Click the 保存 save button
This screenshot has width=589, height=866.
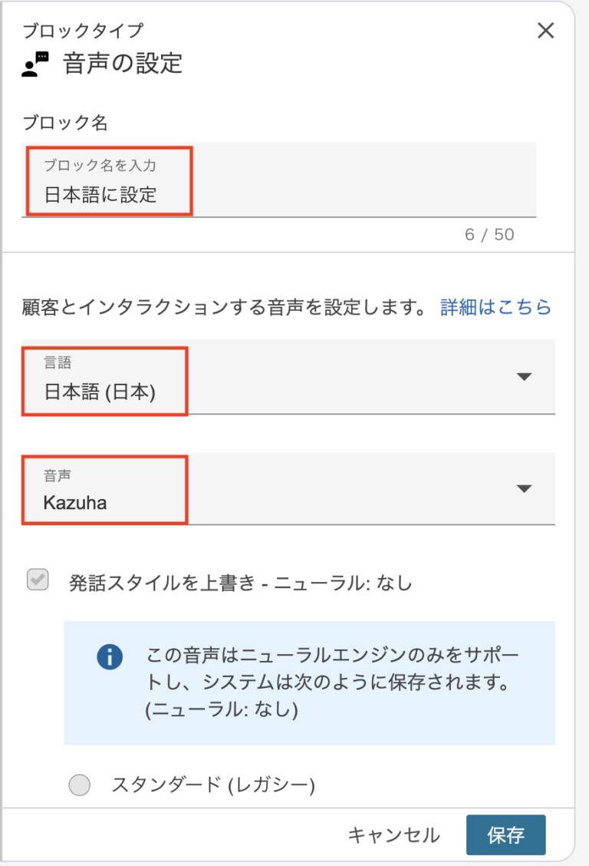pos(505,835)
